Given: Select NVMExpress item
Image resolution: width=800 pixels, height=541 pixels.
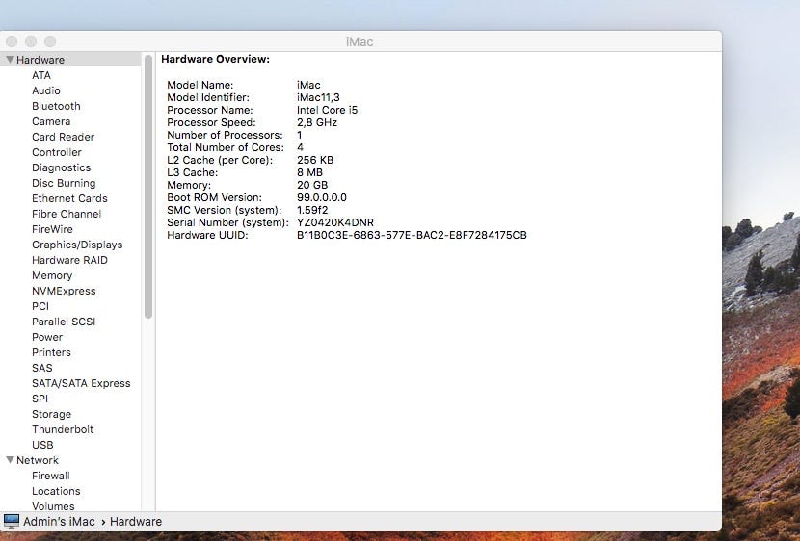Looking at the screenshot, I should (x=64, y=291).
